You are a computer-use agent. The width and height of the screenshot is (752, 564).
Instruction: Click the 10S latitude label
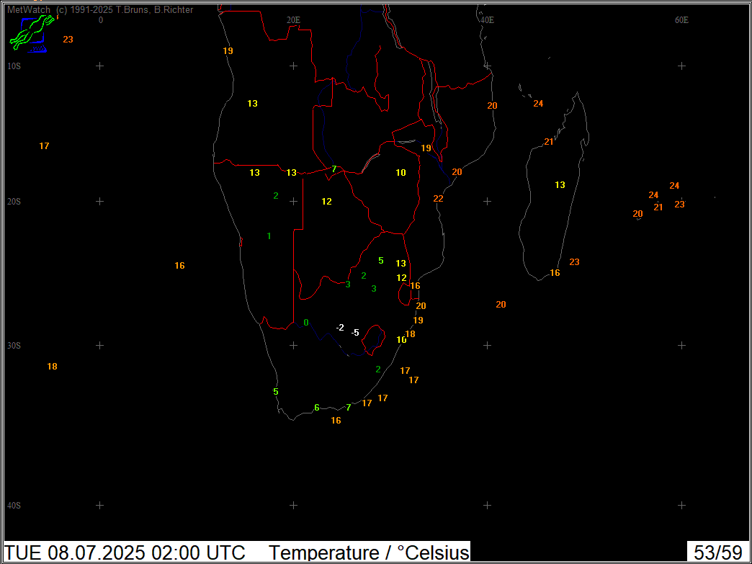[14, 66]
